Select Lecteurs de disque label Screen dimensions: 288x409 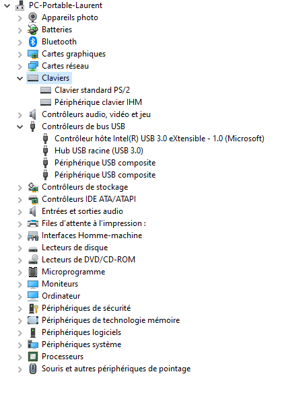[x=75, y=248]
